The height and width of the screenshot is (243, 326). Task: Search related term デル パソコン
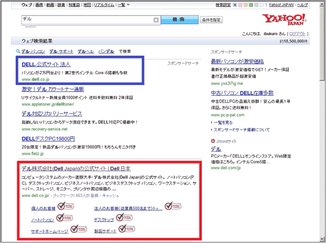click(x=33, y=51)
